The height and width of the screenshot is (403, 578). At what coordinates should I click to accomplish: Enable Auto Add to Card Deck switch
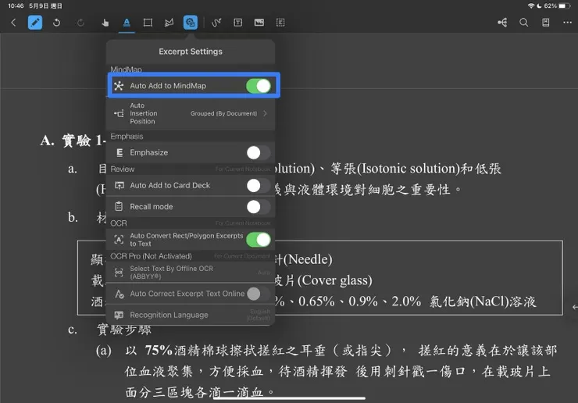tap(259, 185)
